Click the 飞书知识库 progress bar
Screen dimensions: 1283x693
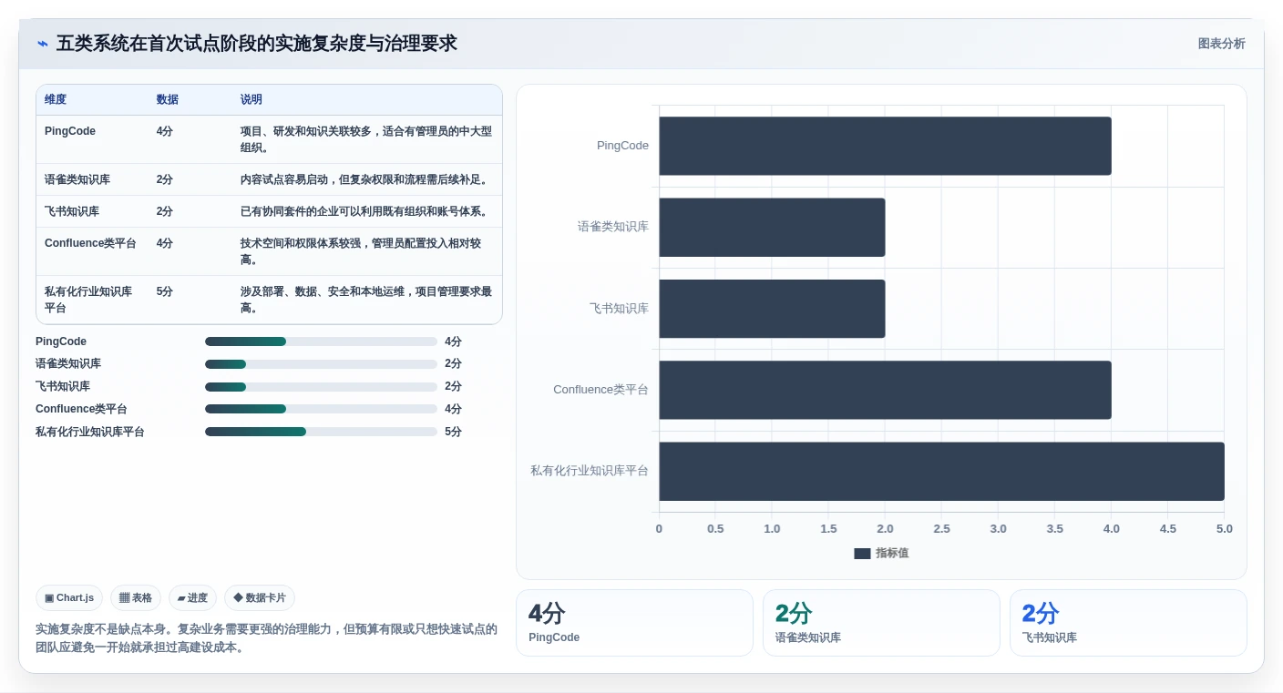[x=321, y=386]
